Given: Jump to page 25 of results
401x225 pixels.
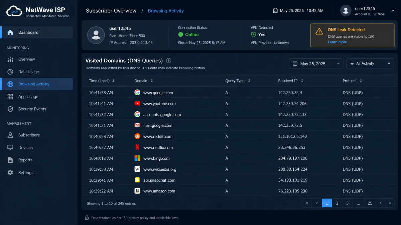Looking at the screenshot, I should pyautogui.click(x=370, y=203).
